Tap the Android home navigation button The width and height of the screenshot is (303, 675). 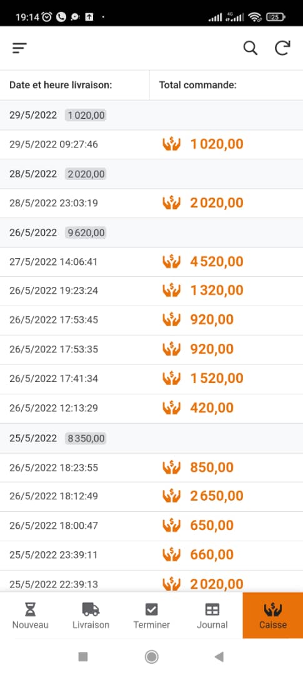151,656
